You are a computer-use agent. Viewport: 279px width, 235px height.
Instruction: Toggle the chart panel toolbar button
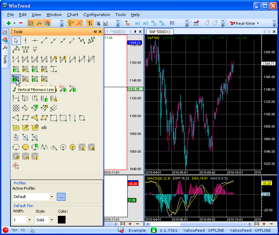[x=31, y=23]
